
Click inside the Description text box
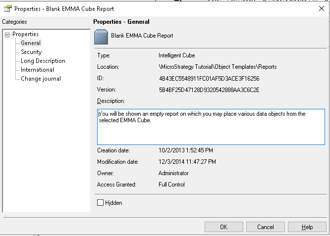(211, 127)
